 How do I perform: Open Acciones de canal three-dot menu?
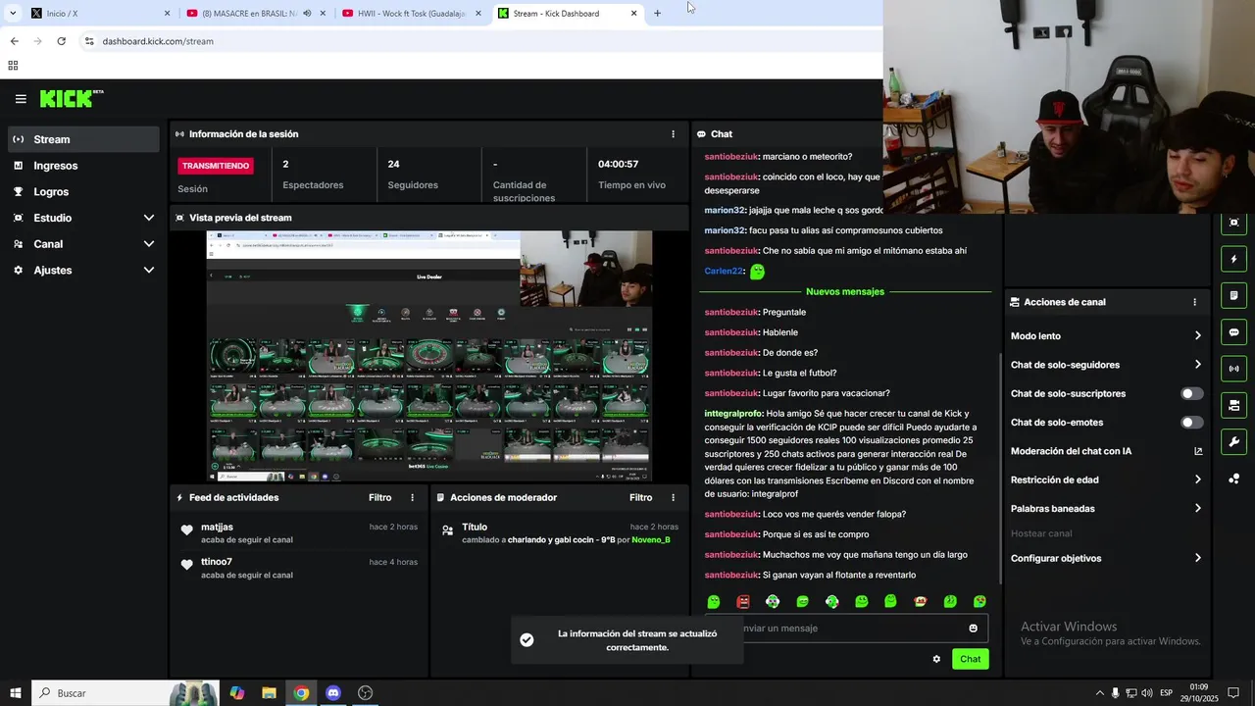coord(1194,302)
